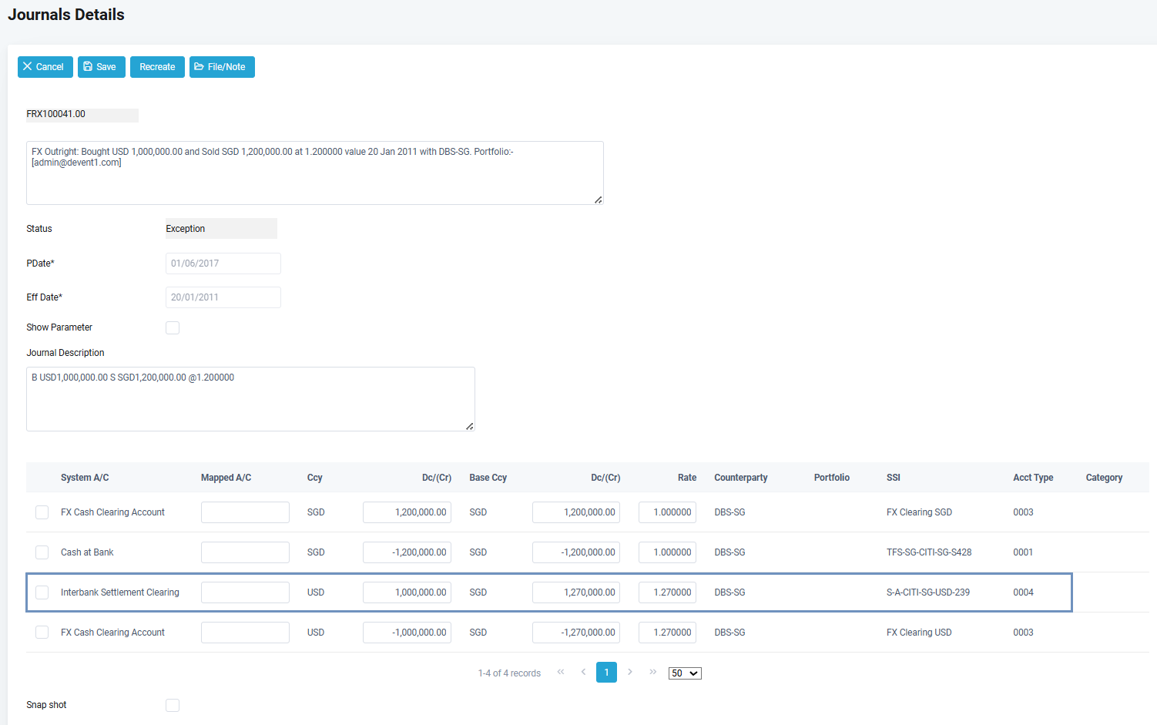The width and height of the screenshot is (1157, 725).
Task: Click the Cash at Bank account name
Action: point(87,552)
